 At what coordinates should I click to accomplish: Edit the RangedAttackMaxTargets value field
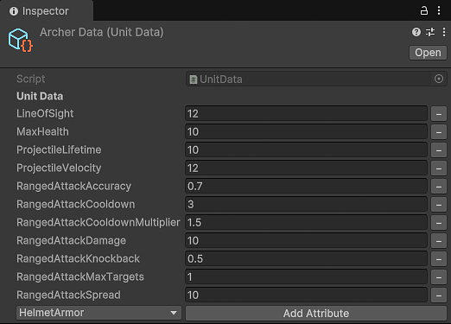point(306,276)
